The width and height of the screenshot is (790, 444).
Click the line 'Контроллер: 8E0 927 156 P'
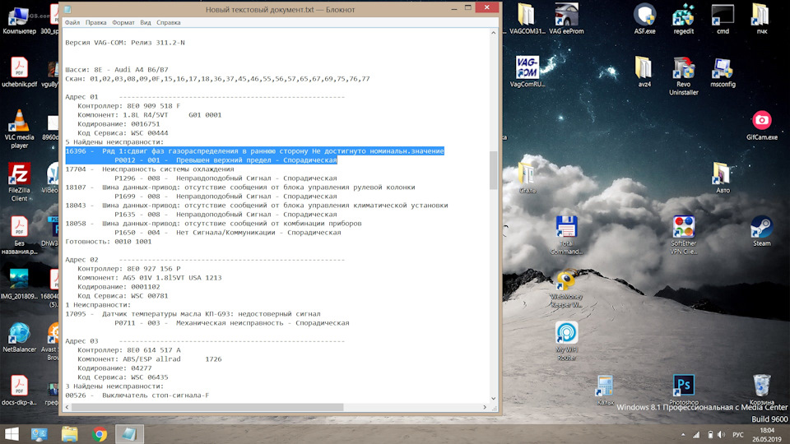coord(128,268)
